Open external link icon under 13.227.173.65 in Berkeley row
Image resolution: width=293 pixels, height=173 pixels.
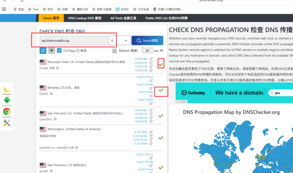tap(151, 96)
